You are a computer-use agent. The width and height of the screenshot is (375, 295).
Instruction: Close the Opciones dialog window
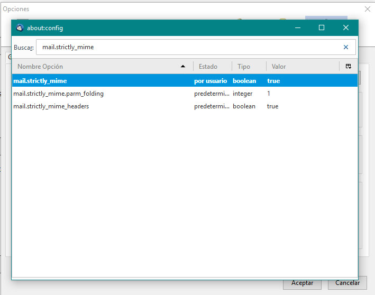click(368, 9)
